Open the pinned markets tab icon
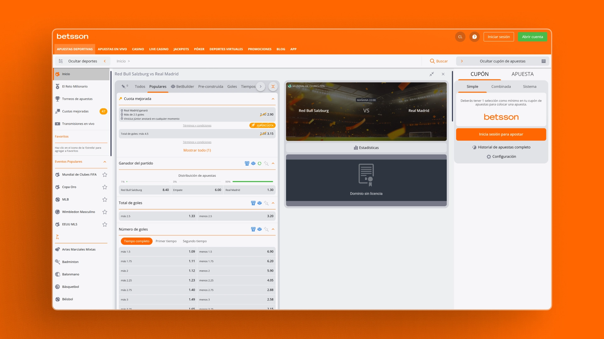604x339 pixels. (125, 87)
